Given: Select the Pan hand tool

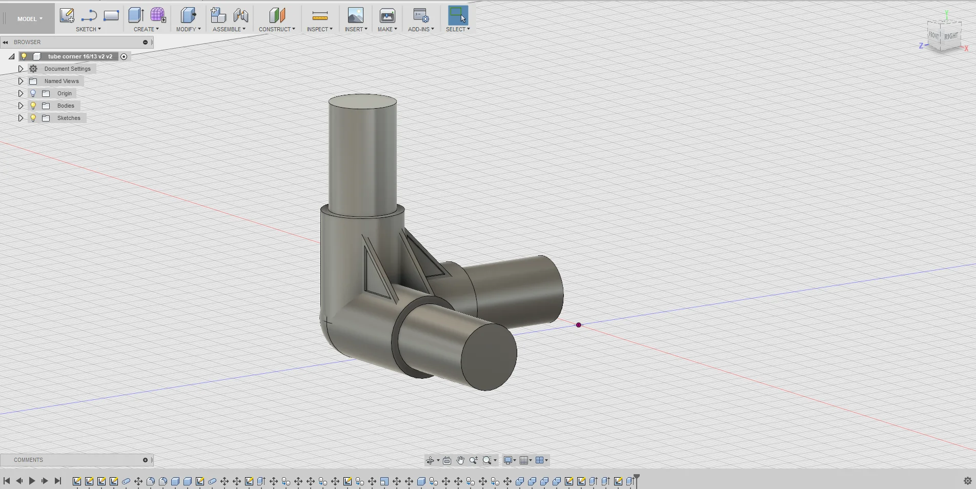Looking at the screenshot, I should (460, 460).
